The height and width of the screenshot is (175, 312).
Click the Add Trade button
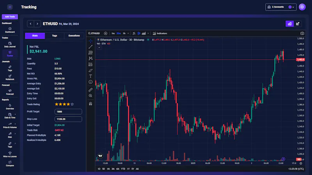[x=10, y=17]
